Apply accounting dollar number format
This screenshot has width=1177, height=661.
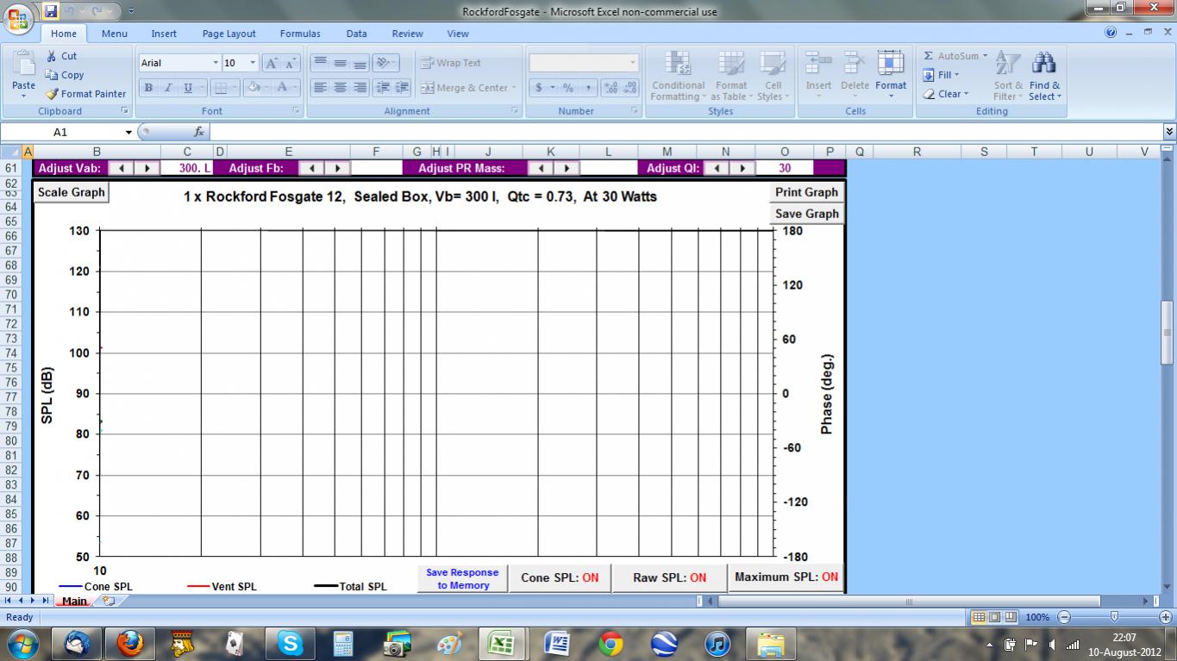(x=539, y=88)
